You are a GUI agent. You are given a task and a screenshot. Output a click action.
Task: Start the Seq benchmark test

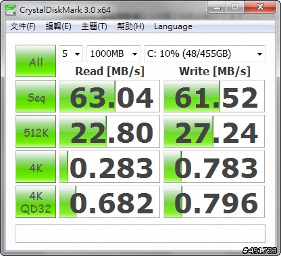coord(36,96)
